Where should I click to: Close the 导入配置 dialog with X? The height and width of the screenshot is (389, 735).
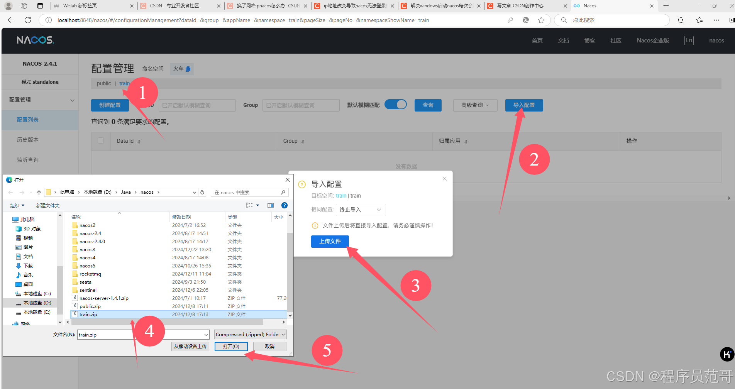445,179
